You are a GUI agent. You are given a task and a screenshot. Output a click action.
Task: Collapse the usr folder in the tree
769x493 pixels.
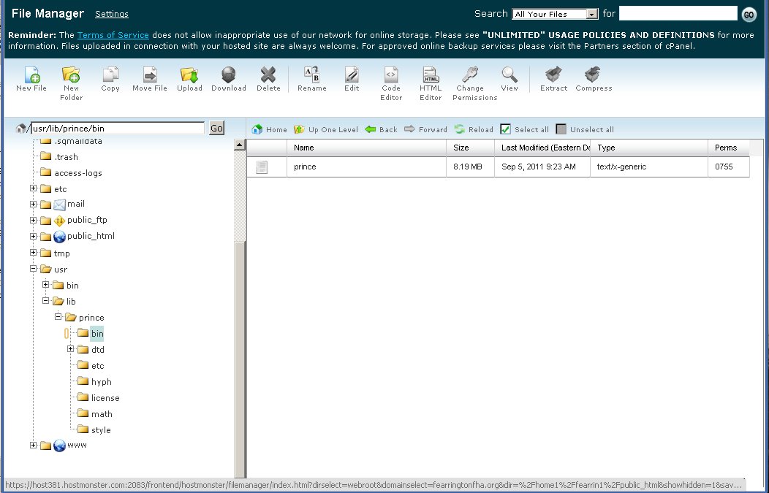coord(34,270)
